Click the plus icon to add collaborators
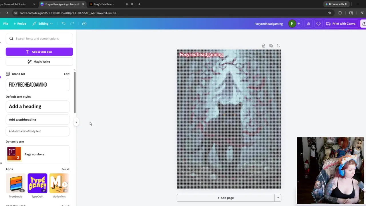 click(299, 24)
